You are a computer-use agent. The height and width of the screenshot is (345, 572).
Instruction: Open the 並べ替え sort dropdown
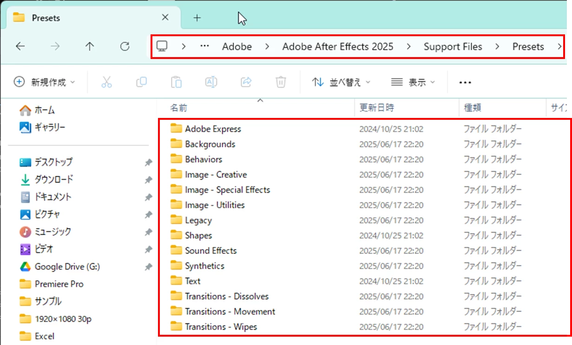pyautogui.click(x=341, y=82)
